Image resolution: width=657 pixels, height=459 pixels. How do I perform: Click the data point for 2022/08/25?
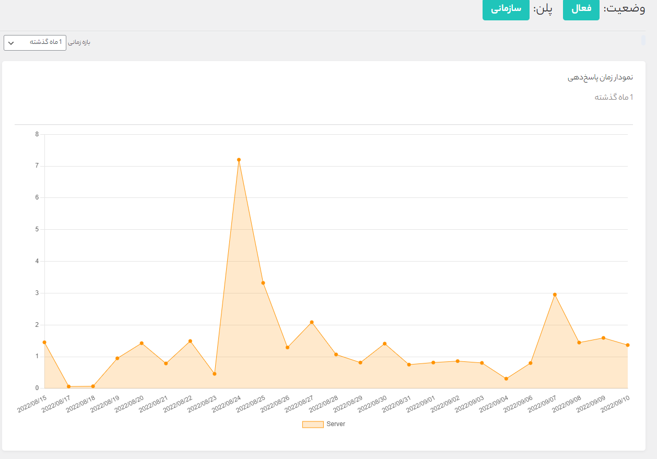263,283
